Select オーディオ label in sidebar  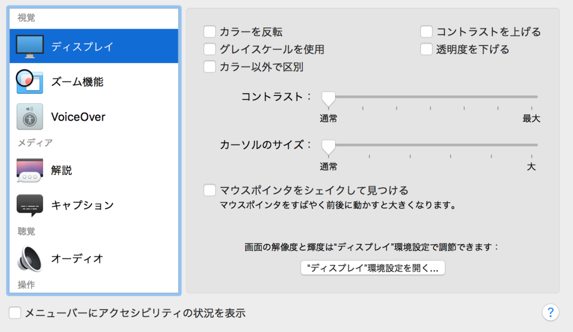pyautogui.click(x=77, y=259)
